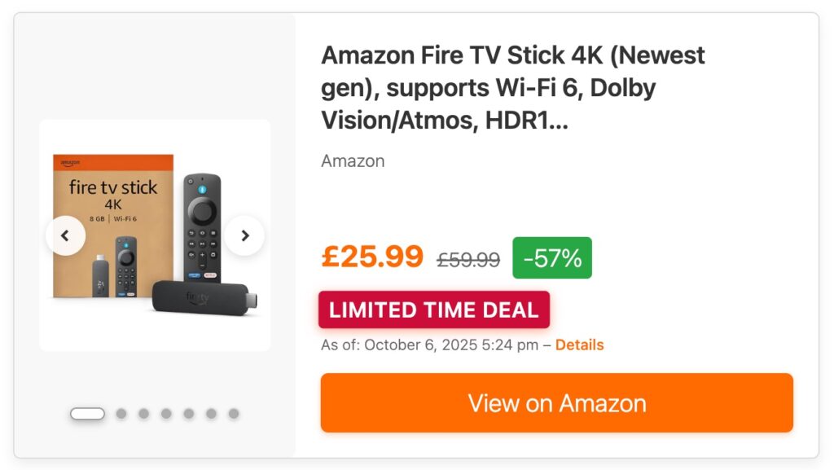Click the £25.99 deal price
This screenshot has height=470, width=834.
pyautogui.click(x=372, y=257)
